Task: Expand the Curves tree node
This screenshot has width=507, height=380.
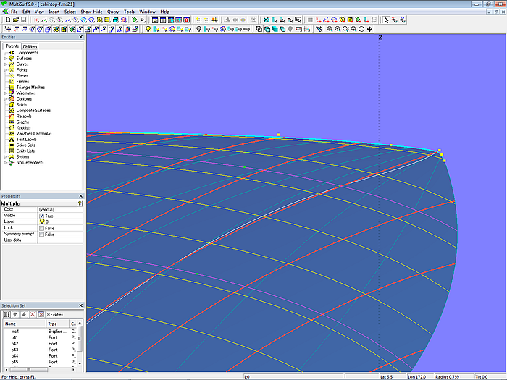Action: (x=5, y=64)
